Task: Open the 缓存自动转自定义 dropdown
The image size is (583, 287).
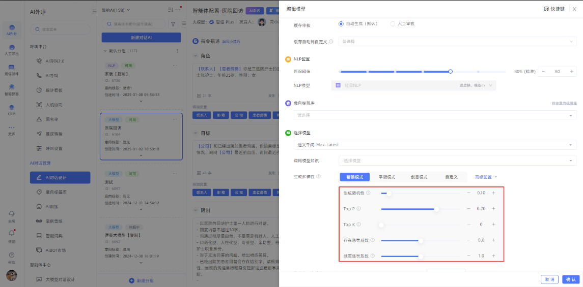Action: (x=457, y=42)
